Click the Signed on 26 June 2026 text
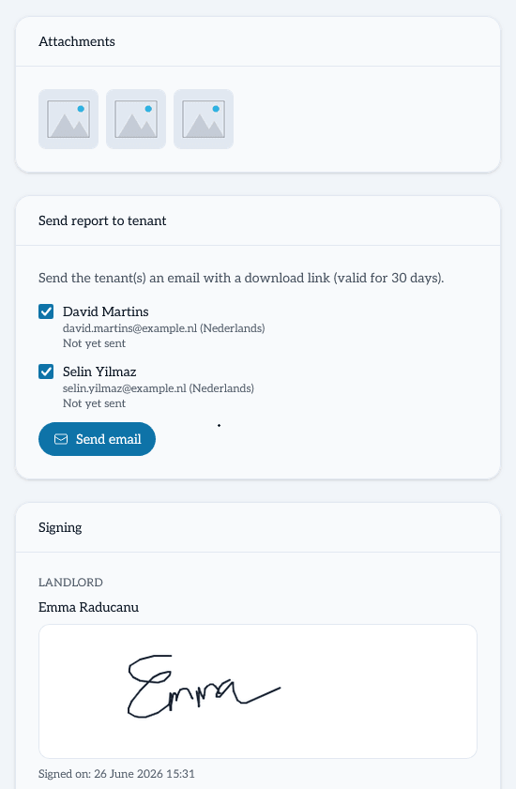 pyautogui.click(x=116, y=774)
